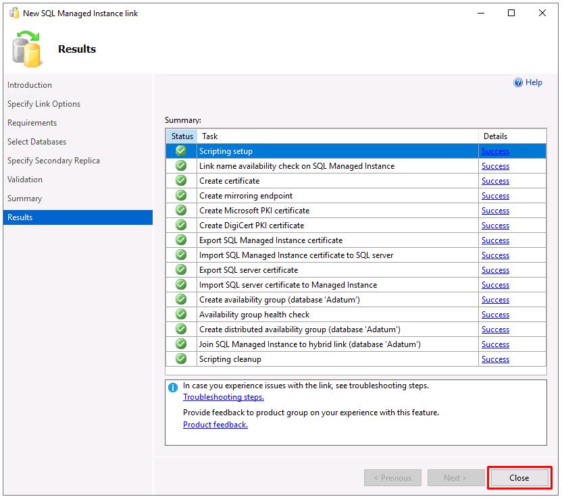This screenshot has height=499, width=562.
Task: Go to Specify Link Options step
Action: [x=44, y=104]
